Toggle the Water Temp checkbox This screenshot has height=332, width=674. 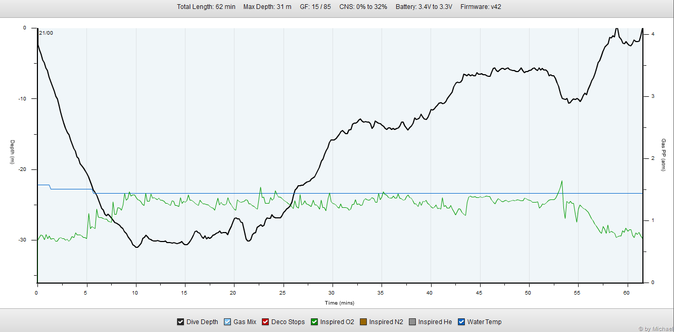click(462, 322)
